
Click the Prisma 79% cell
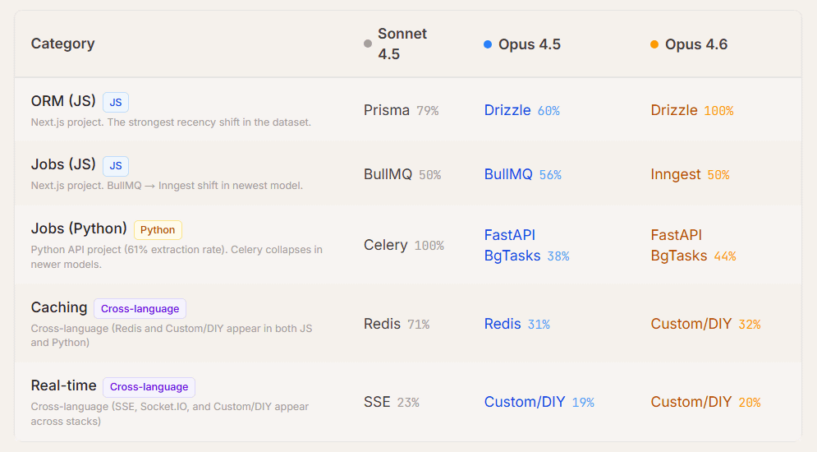tap(401, 110)
